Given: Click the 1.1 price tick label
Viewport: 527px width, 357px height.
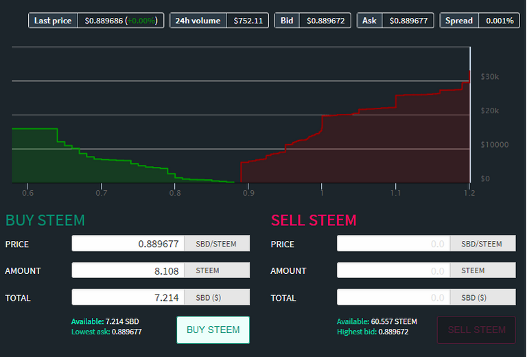Looking at the screenshot, I should [395, 193].
